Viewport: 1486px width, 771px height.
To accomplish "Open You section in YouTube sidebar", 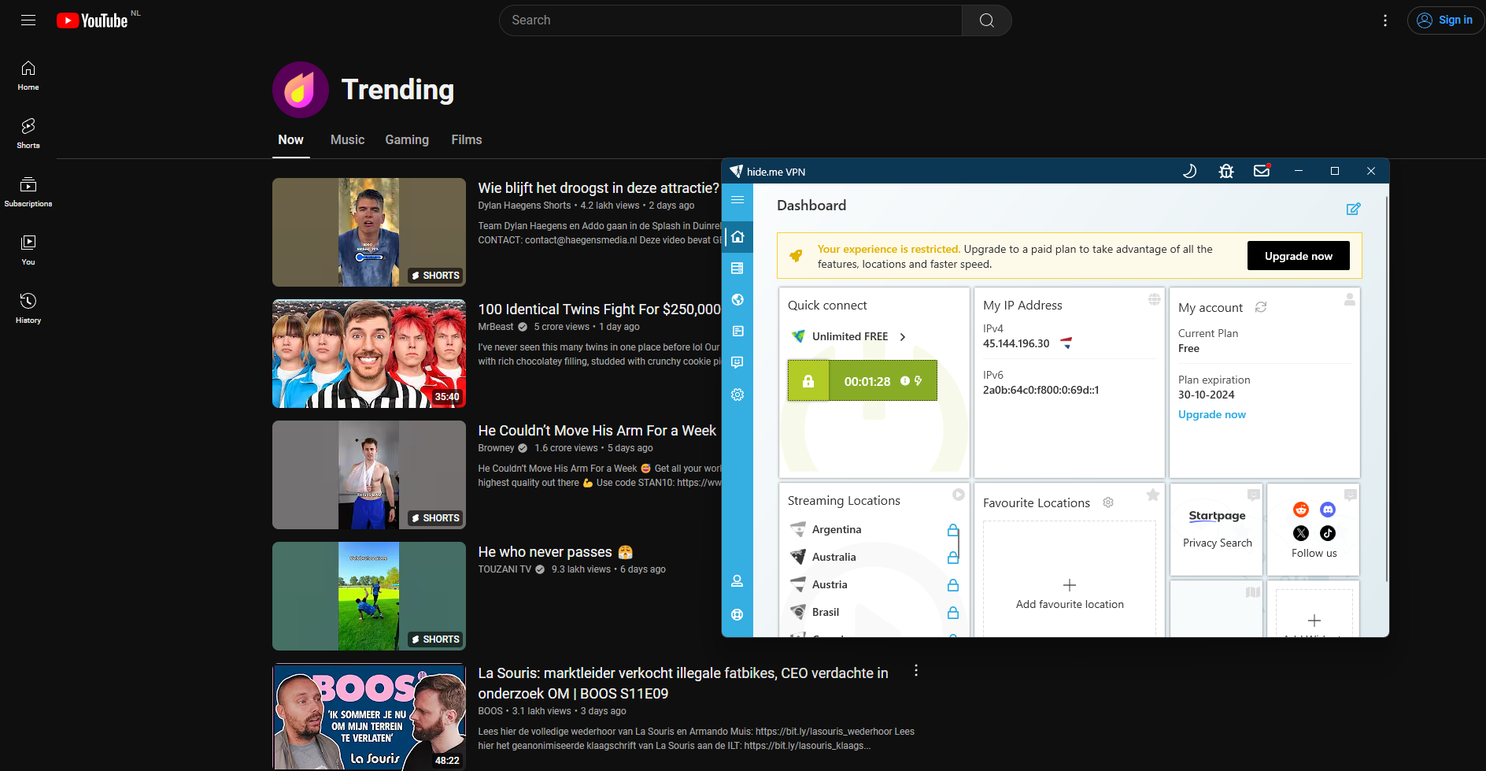I will pyautogui.click(x=28, y=250).
